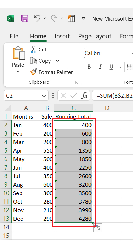Image resolution: width=133 pixels, height=248 pixels.
Task: Click the sales value 280 cell
Action: tap(47, 202)
